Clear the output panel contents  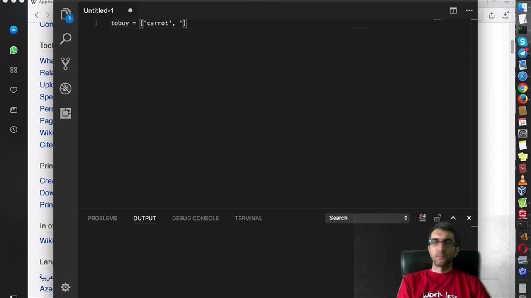click(422, 218)
